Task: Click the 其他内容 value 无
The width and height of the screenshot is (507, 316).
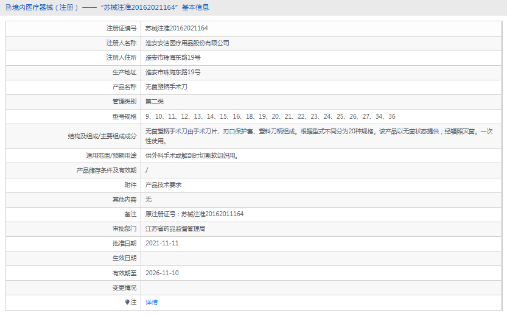Action: click(x=149, y=200)
